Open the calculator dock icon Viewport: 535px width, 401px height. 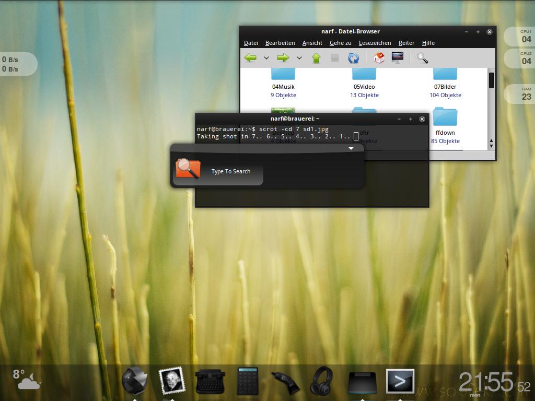(248, 381)
